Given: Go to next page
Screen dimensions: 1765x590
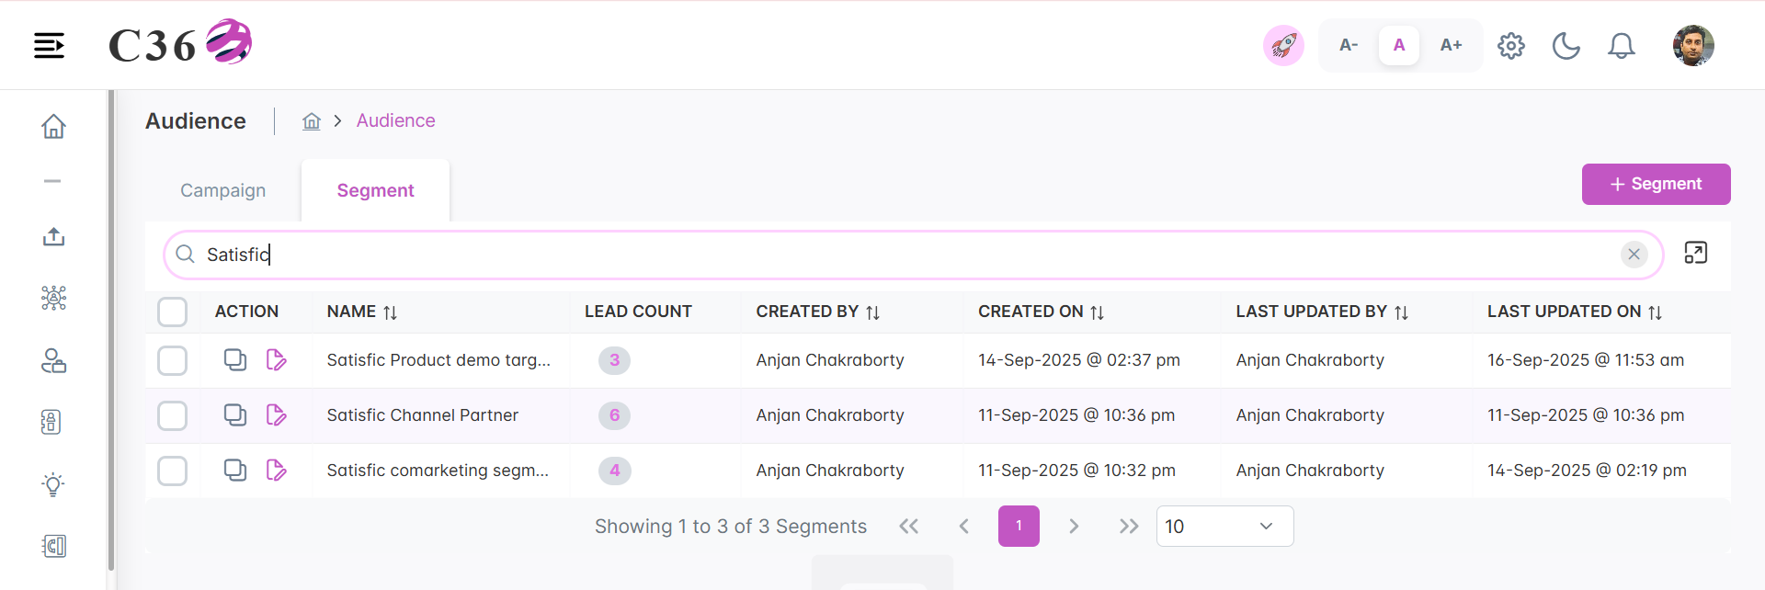Looking at the screenshot, I should 1074,526.
